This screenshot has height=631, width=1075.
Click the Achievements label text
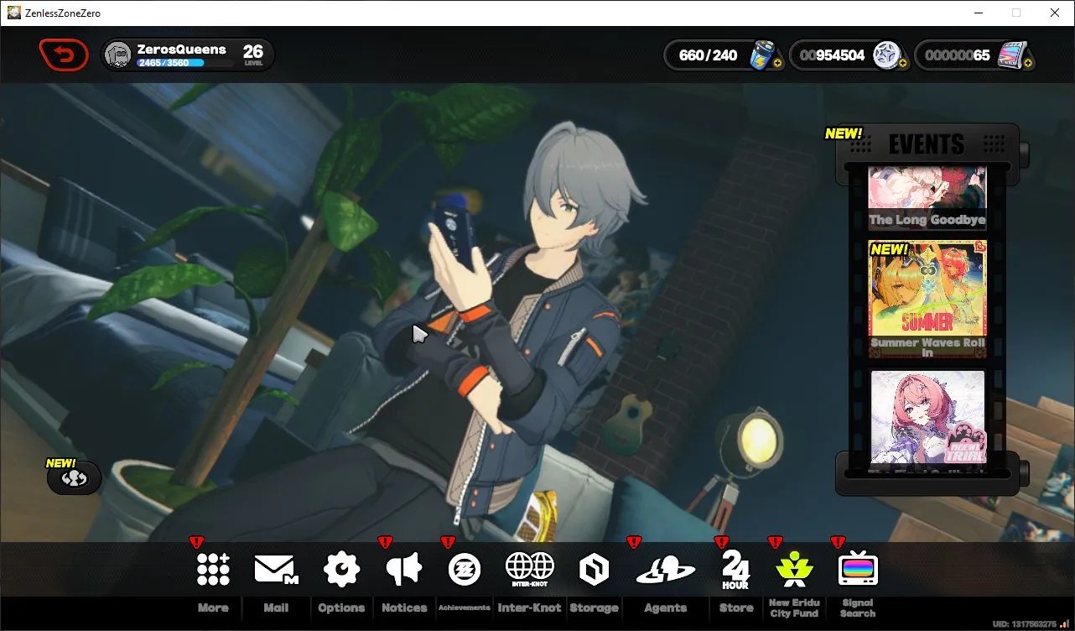[465, 608]
